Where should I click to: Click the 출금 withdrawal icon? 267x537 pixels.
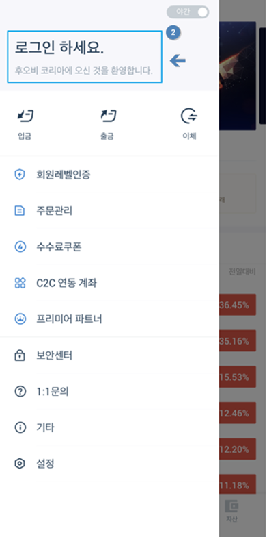[x=108, y=116]
